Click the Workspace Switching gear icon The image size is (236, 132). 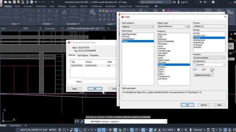(x=178, y=130)
